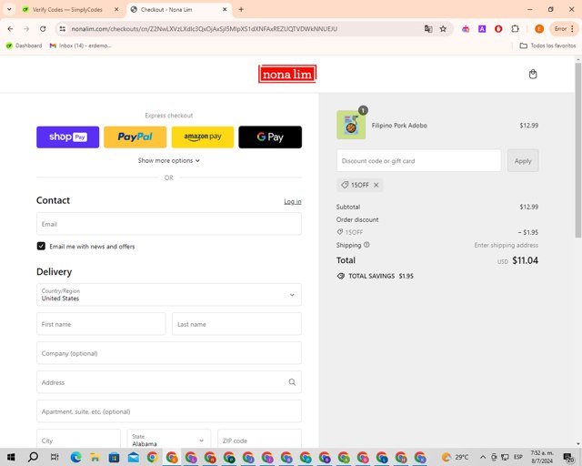Apply the discount code
The image size is (582, 466).
tap(523, 160)
